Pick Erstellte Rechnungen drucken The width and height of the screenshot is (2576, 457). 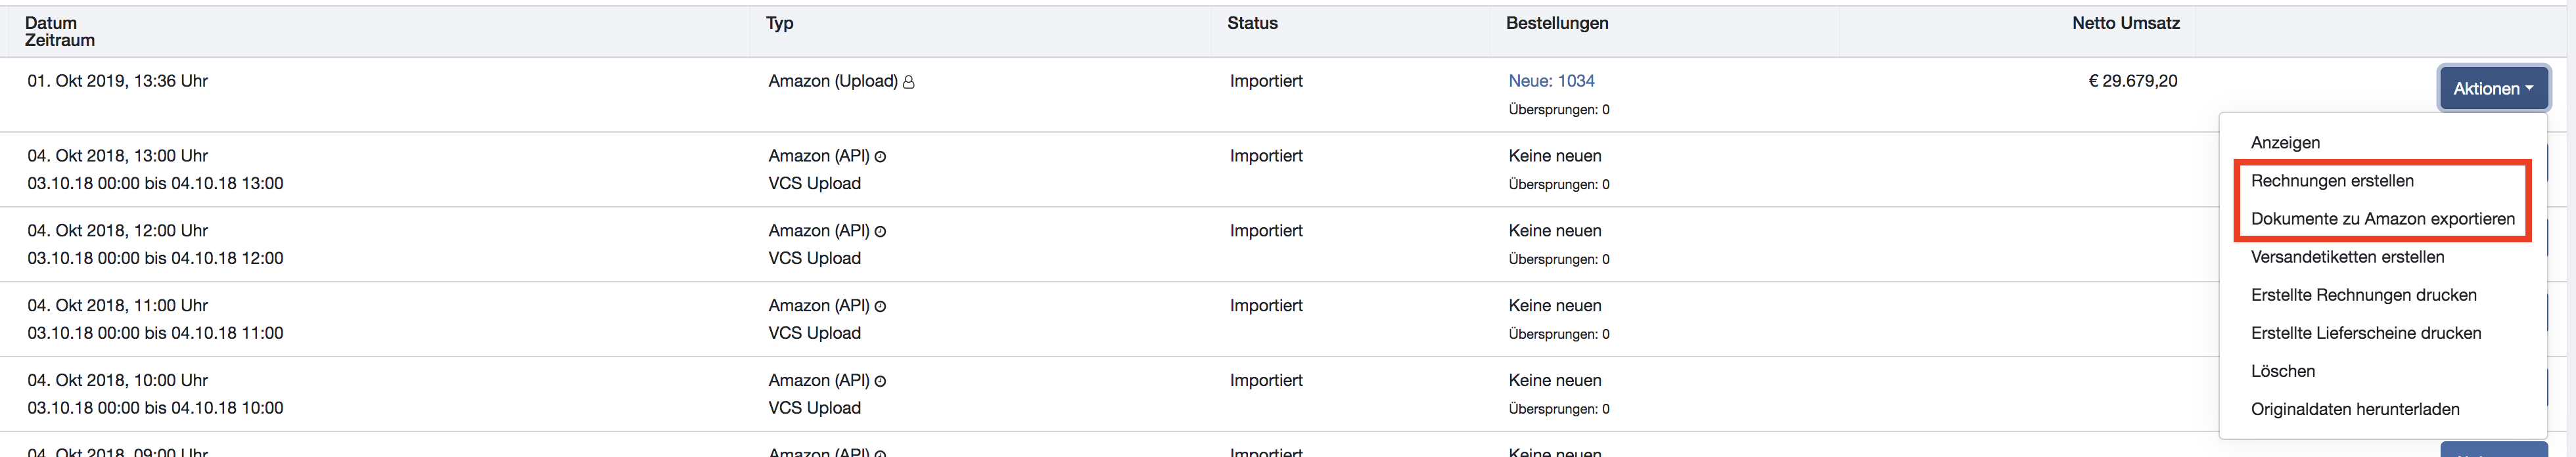(x=2363, y=295)
